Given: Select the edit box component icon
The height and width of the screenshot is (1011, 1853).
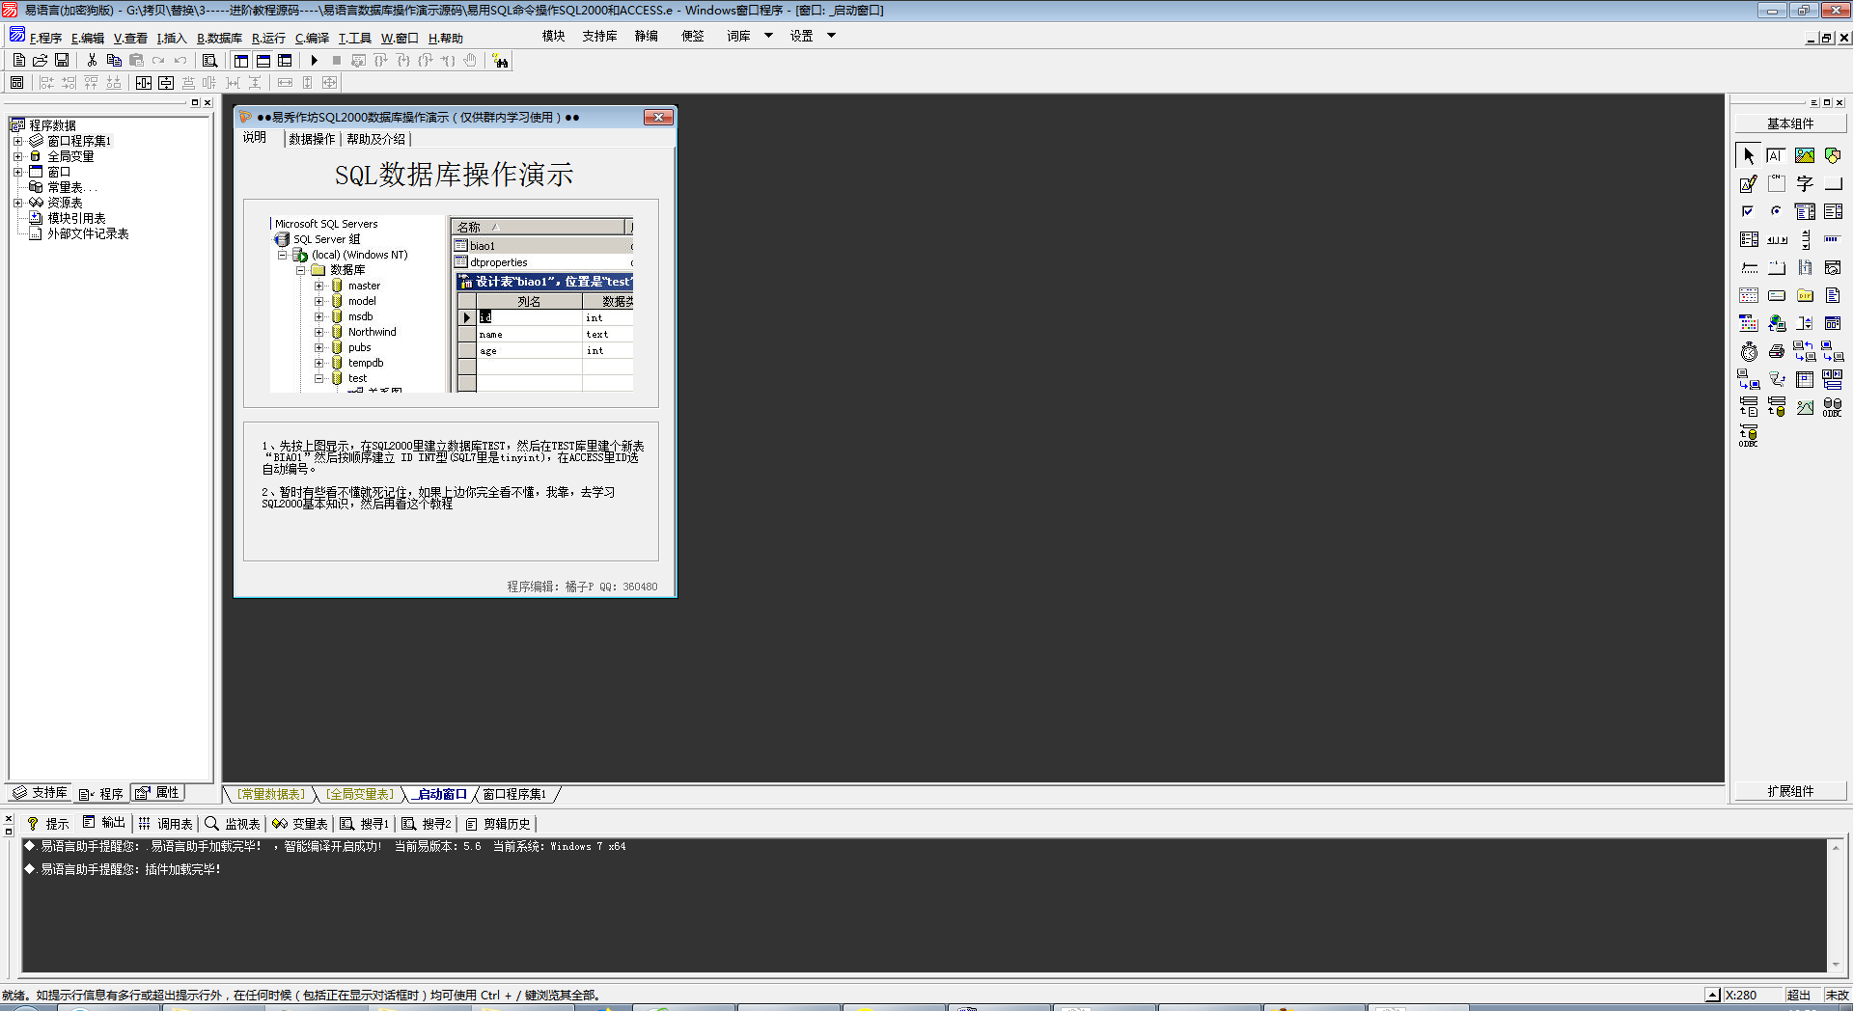Looking at the screenshot, I should pos(1776,155).
